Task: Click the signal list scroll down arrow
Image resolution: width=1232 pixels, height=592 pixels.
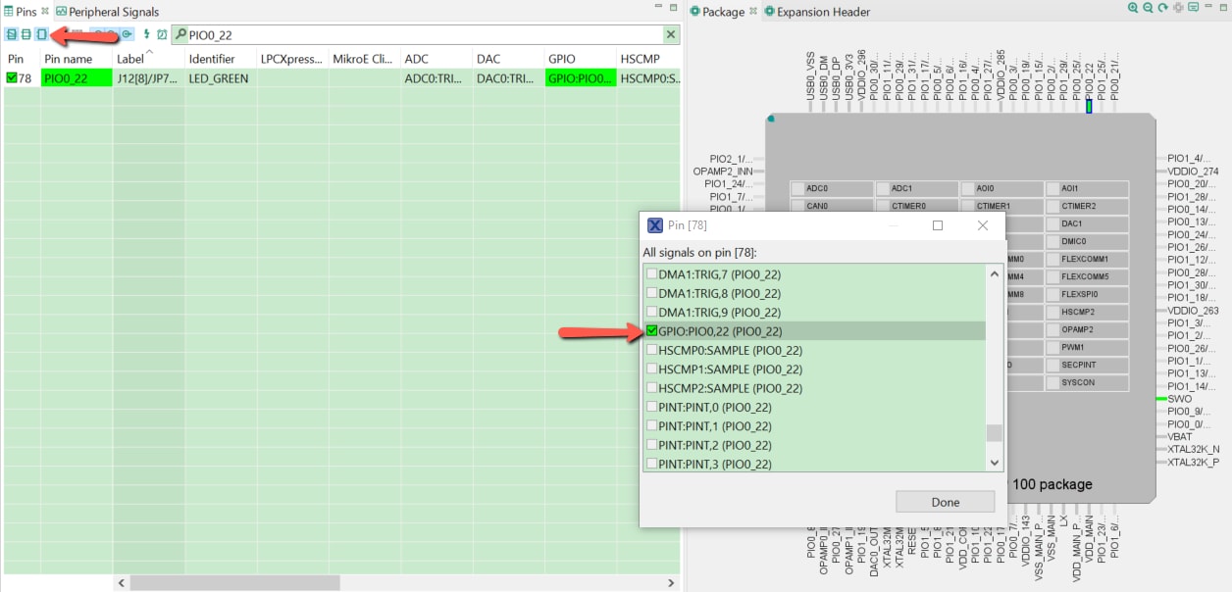Action: tap(995, 463)
